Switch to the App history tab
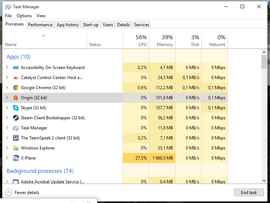Screen dimensions: 270x203 coord(68,25)
